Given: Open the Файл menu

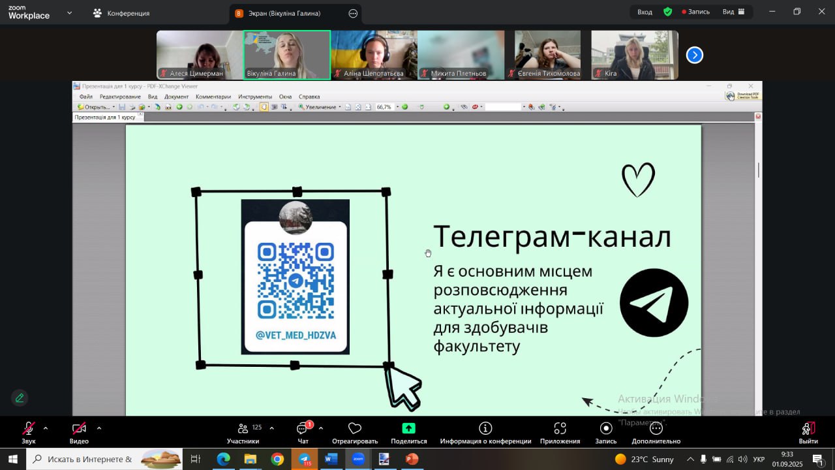Looking at the screenshot, I should (x=85, y=97).
